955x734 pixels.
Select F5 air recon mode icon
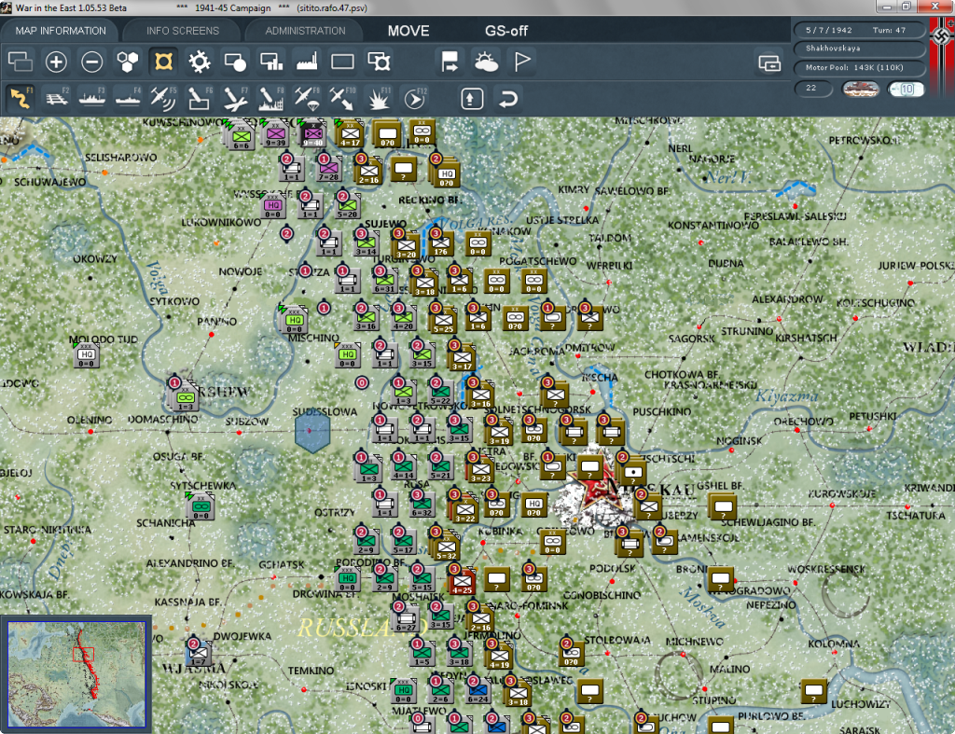point(163,98)
